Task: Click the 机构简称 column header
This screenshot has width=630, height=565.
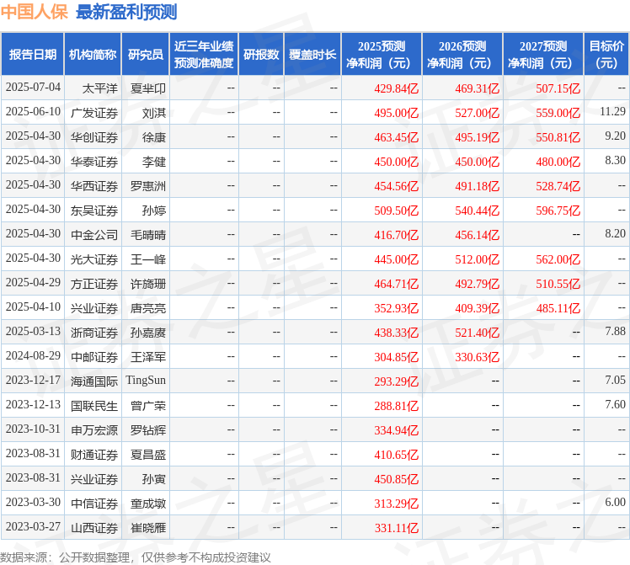Action: pyautogui.click(x=93, y=54)
